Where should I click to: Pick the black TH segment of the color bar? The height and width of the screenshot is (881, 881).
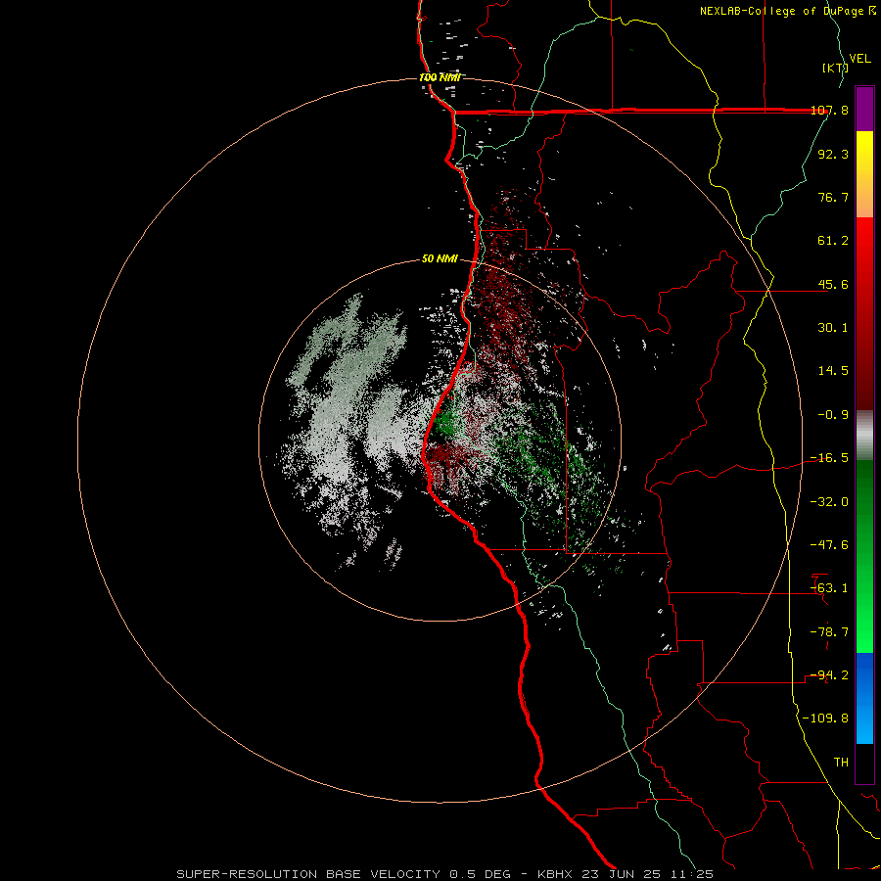click(864, 763)
